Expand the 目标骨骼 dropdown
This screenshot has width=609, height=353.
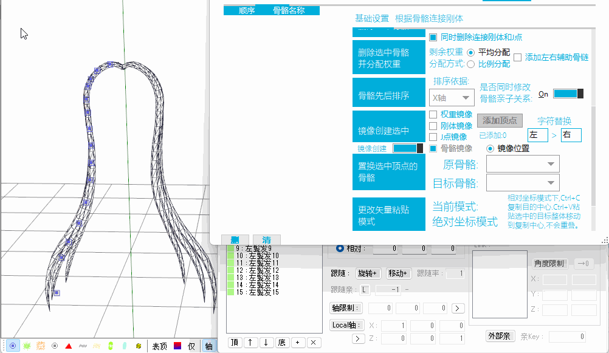coord(523,182)
